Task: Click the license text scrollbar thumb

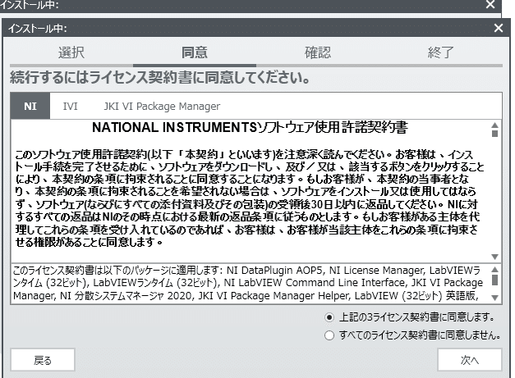Action: click(x=495, y=134)
